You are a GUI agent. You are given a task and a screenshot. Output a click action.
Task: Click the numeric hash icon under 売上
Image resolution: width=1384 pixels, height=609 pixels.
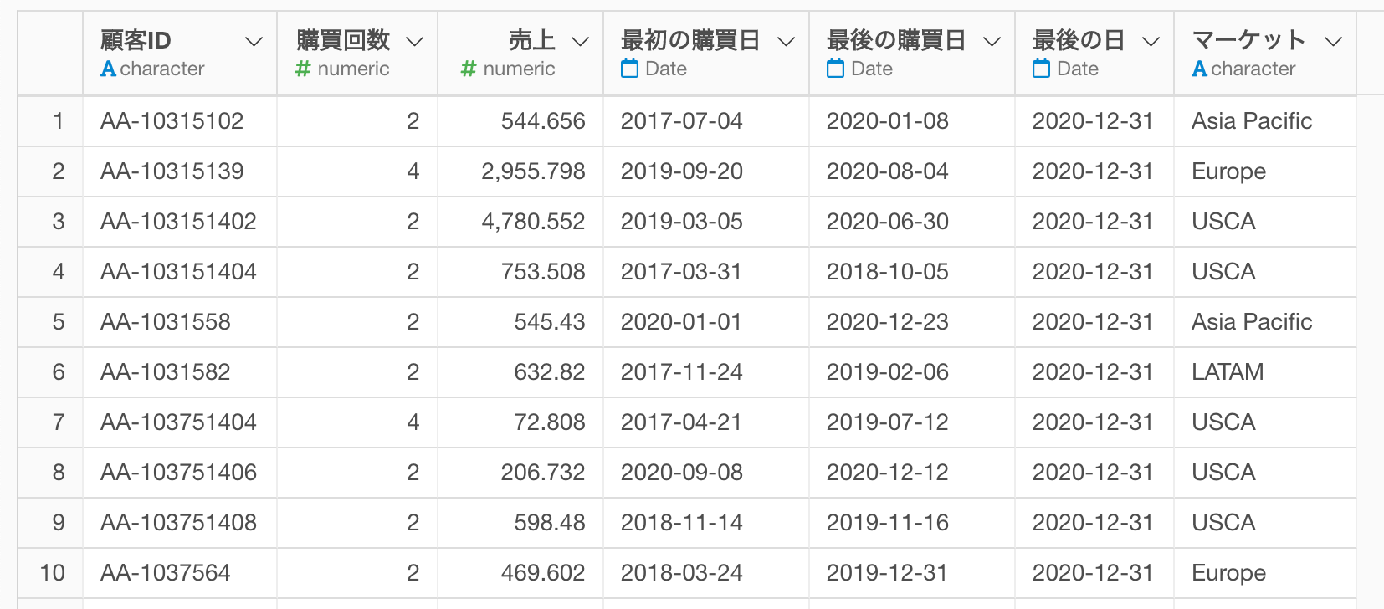click(469, 69)
